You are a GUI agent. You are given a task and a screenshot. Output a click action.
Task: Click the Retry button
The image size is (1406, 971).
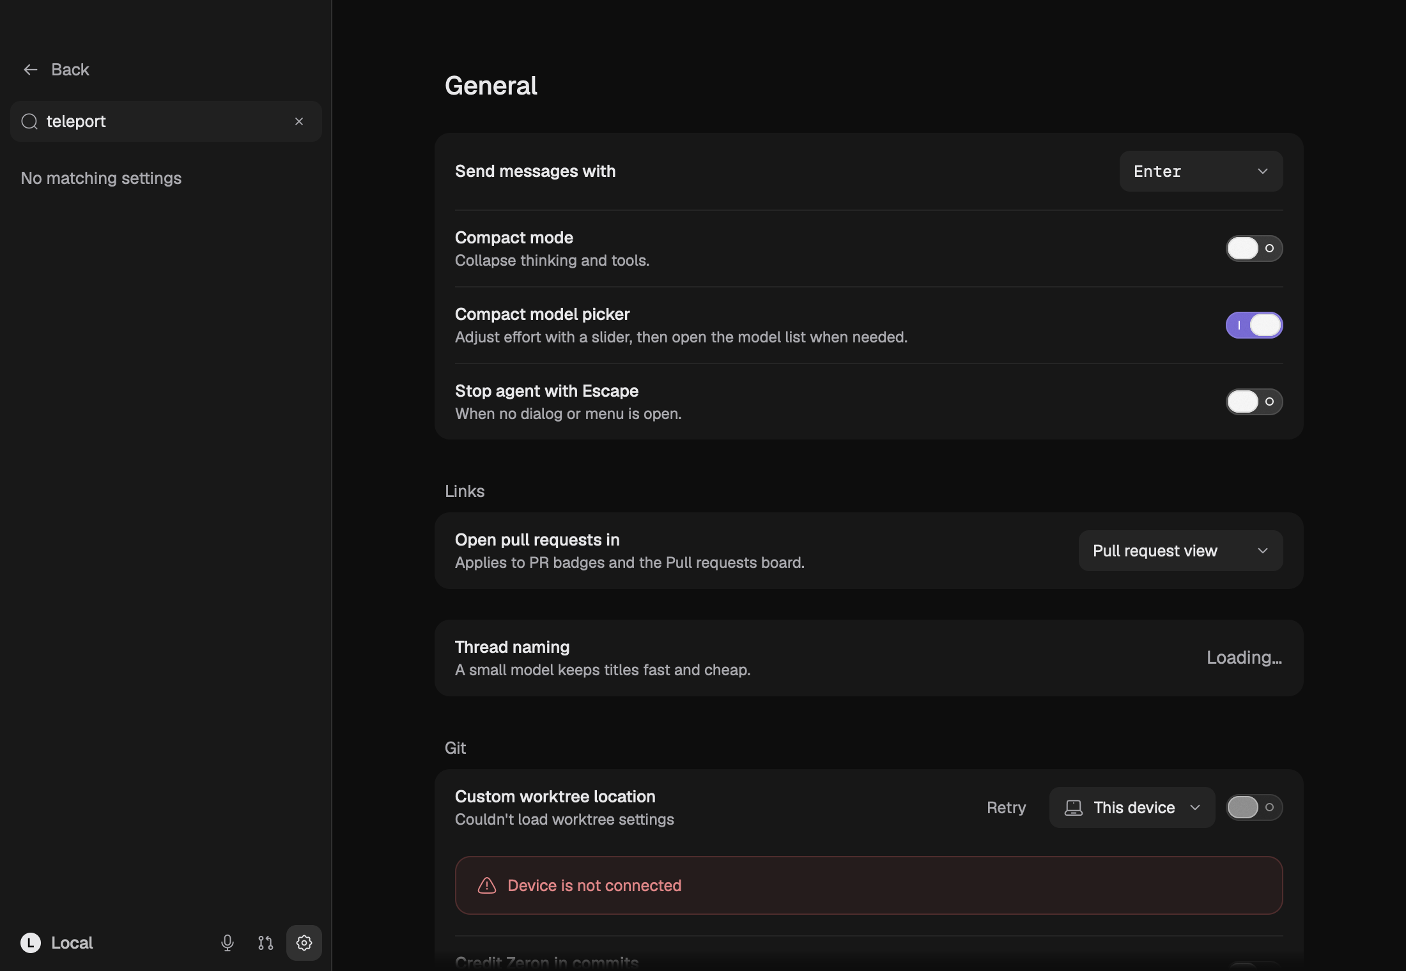1006,807
